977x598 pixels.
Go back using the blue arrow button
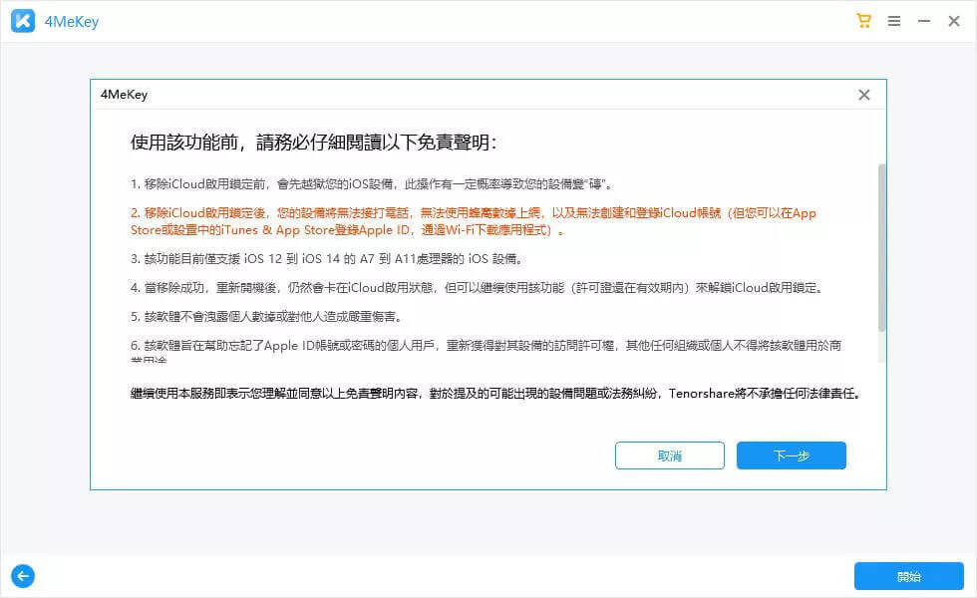(23, 576)
